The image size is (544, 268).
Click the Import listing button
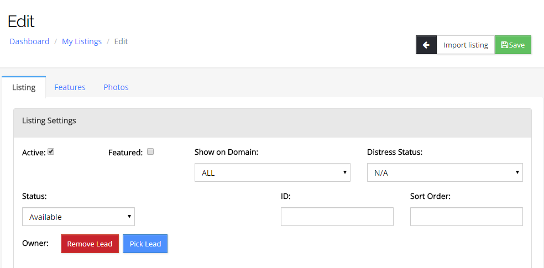(466, 45)
